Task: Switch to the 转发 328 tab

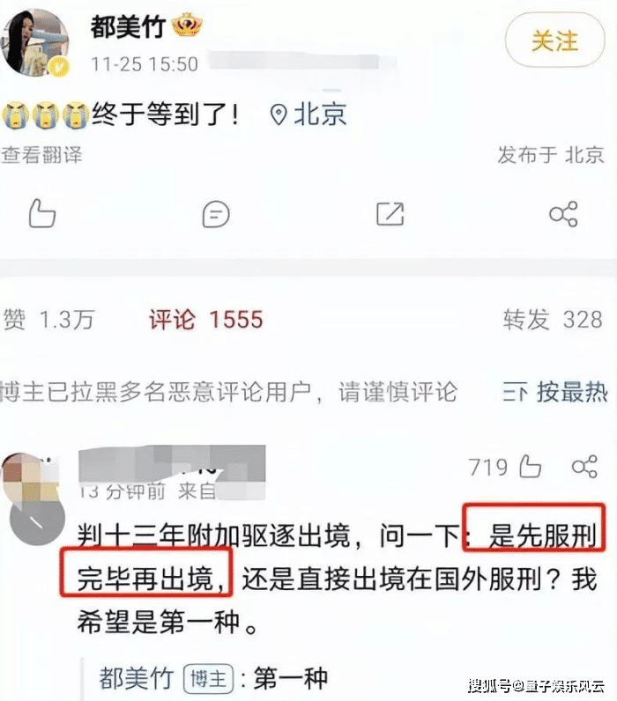Action: point(553,319)
